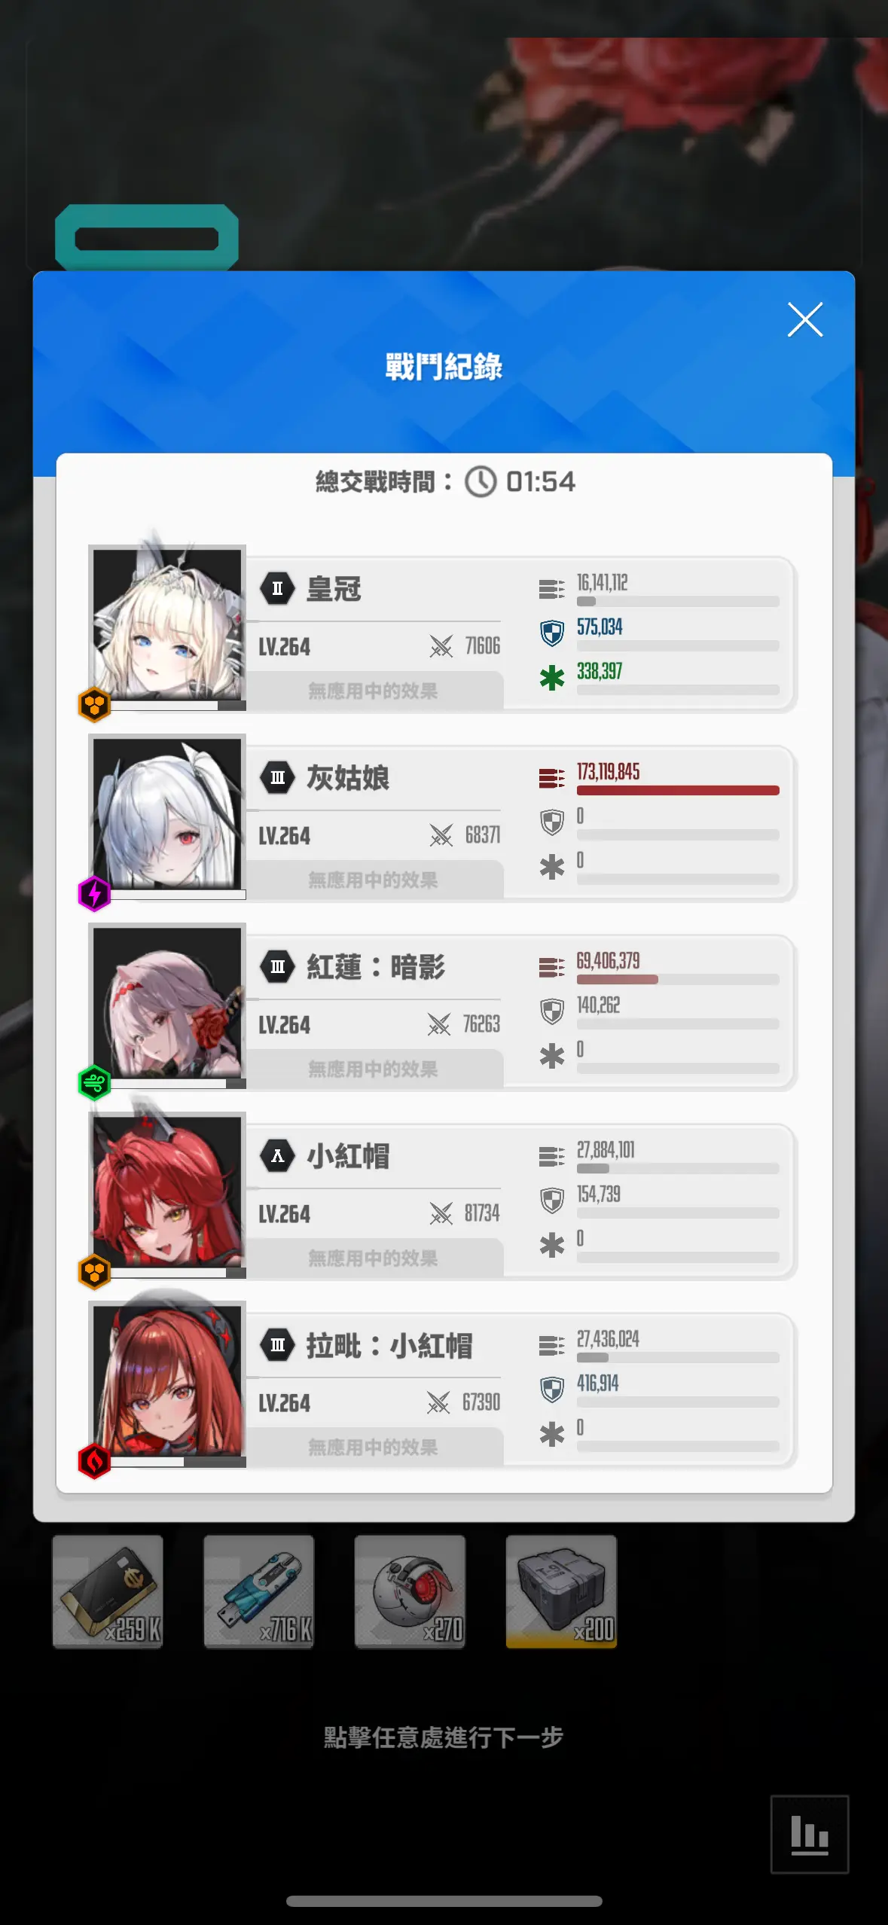Tap 點擊任意處進行下一步 to continue
This screenshot has height=1925, width=888.
444,1737
